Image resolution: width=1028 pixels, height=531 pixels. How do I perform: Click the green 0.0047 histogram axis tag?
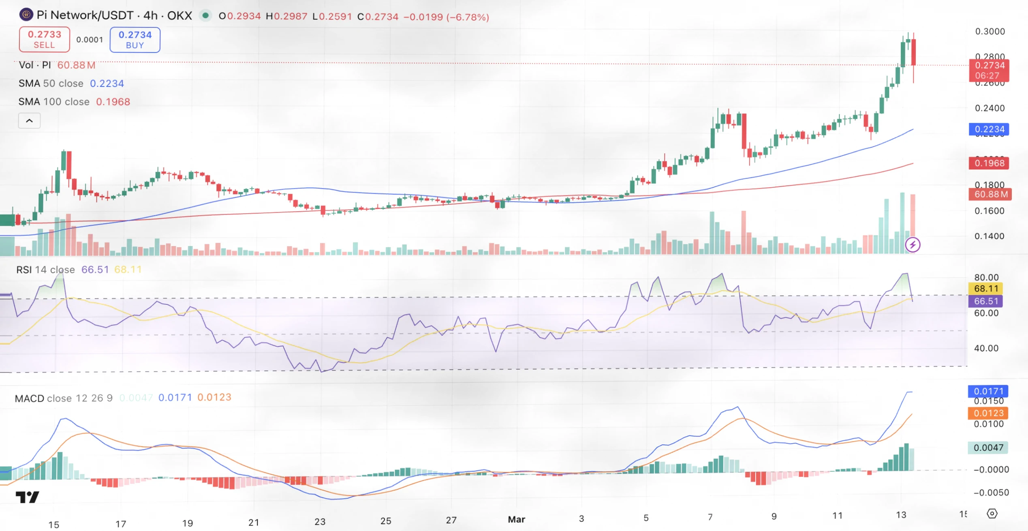(x=988, y=447)
